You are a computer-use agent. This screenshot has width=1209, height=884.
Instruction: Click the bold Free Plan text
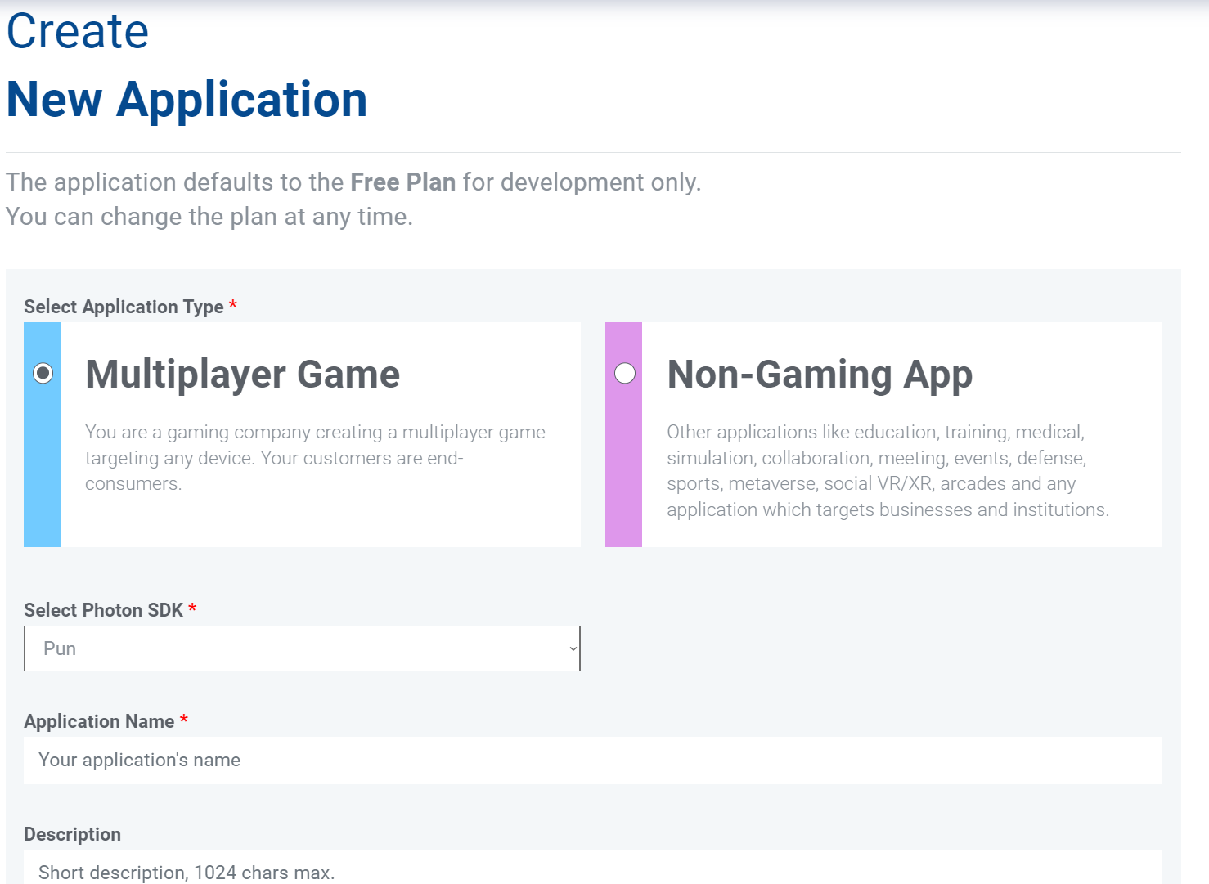pyautogui.click(x=402, y=182)
